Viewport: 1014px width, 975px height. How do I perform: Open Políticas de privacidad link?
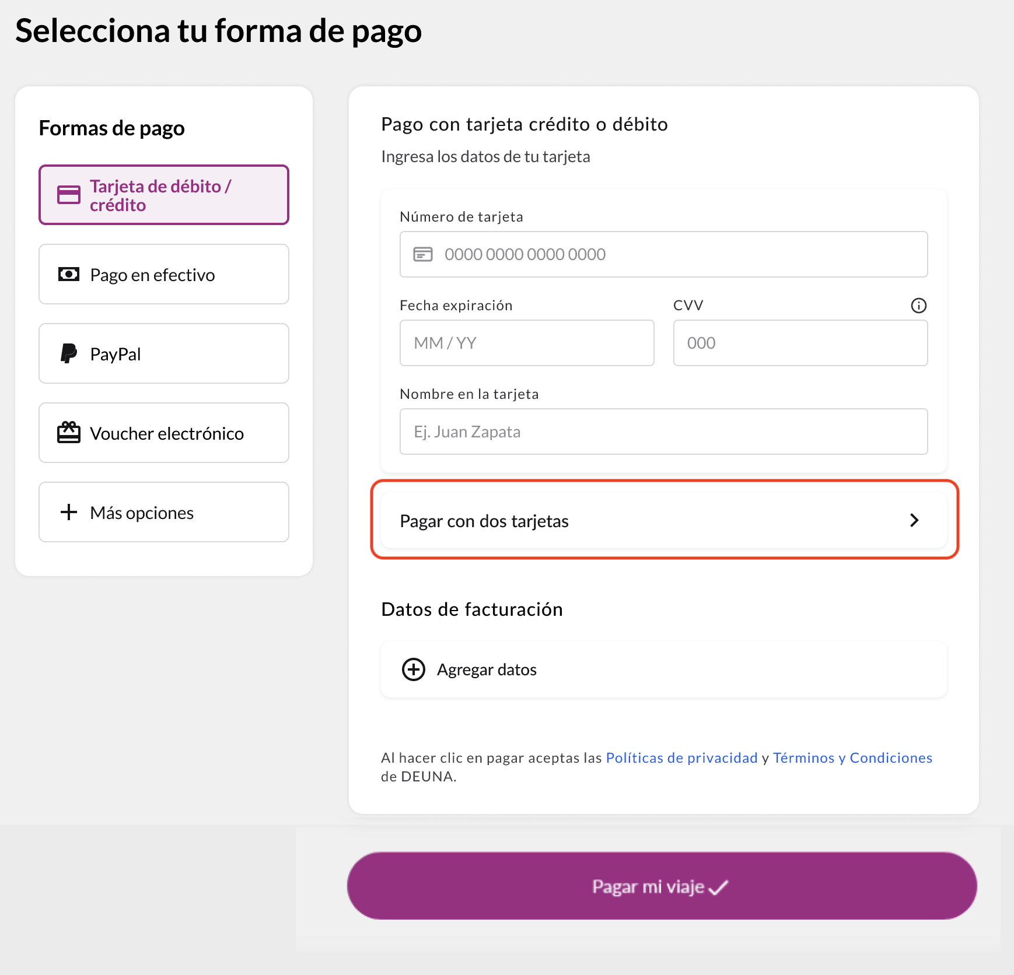(681, 757)
